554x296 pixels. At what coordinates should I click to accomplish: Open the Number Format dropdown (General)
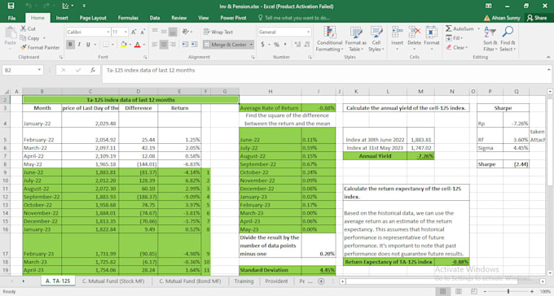pyautogui.click(x=308, y=32)
